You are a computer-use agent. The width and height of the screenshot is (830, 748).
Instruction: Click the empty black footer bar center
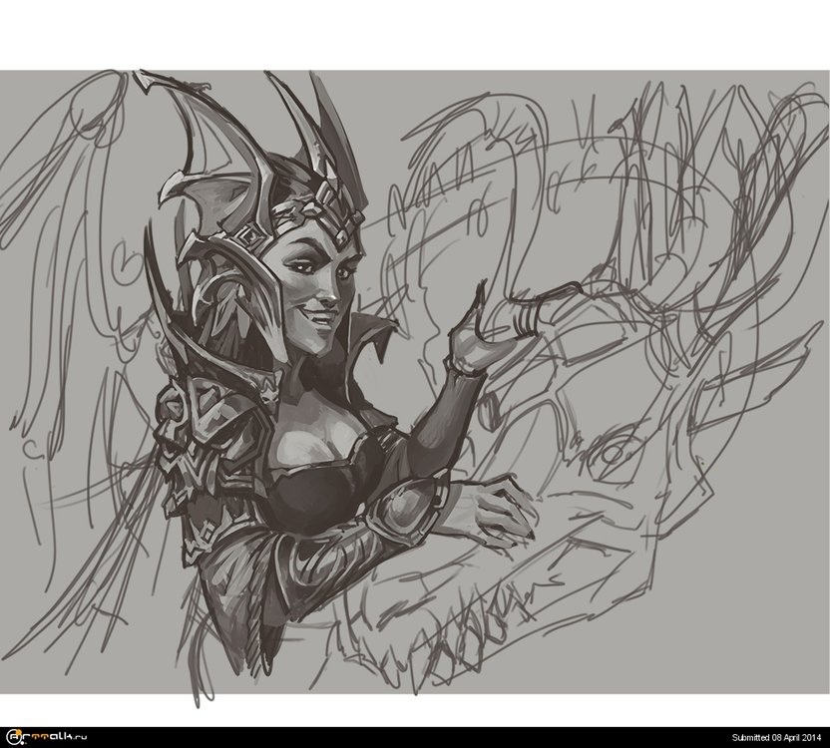[415, 737]
